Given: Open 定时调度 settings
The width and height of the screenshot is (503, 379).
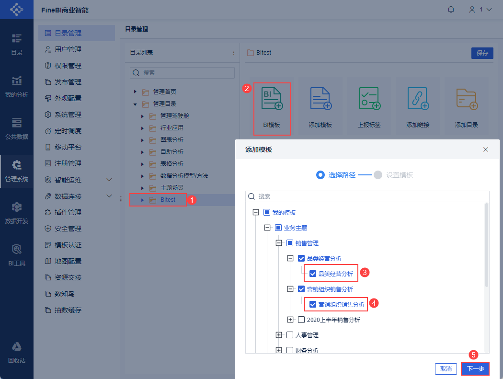Looking at the screenshot, I should (x=77, y=131).
